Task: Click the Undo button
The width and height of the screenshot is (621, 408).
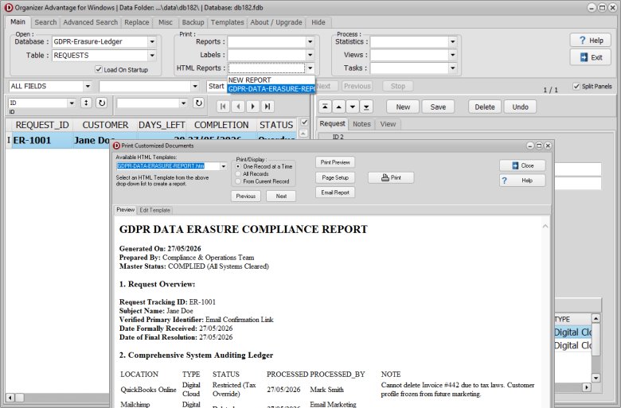Action: click(520, 107)
